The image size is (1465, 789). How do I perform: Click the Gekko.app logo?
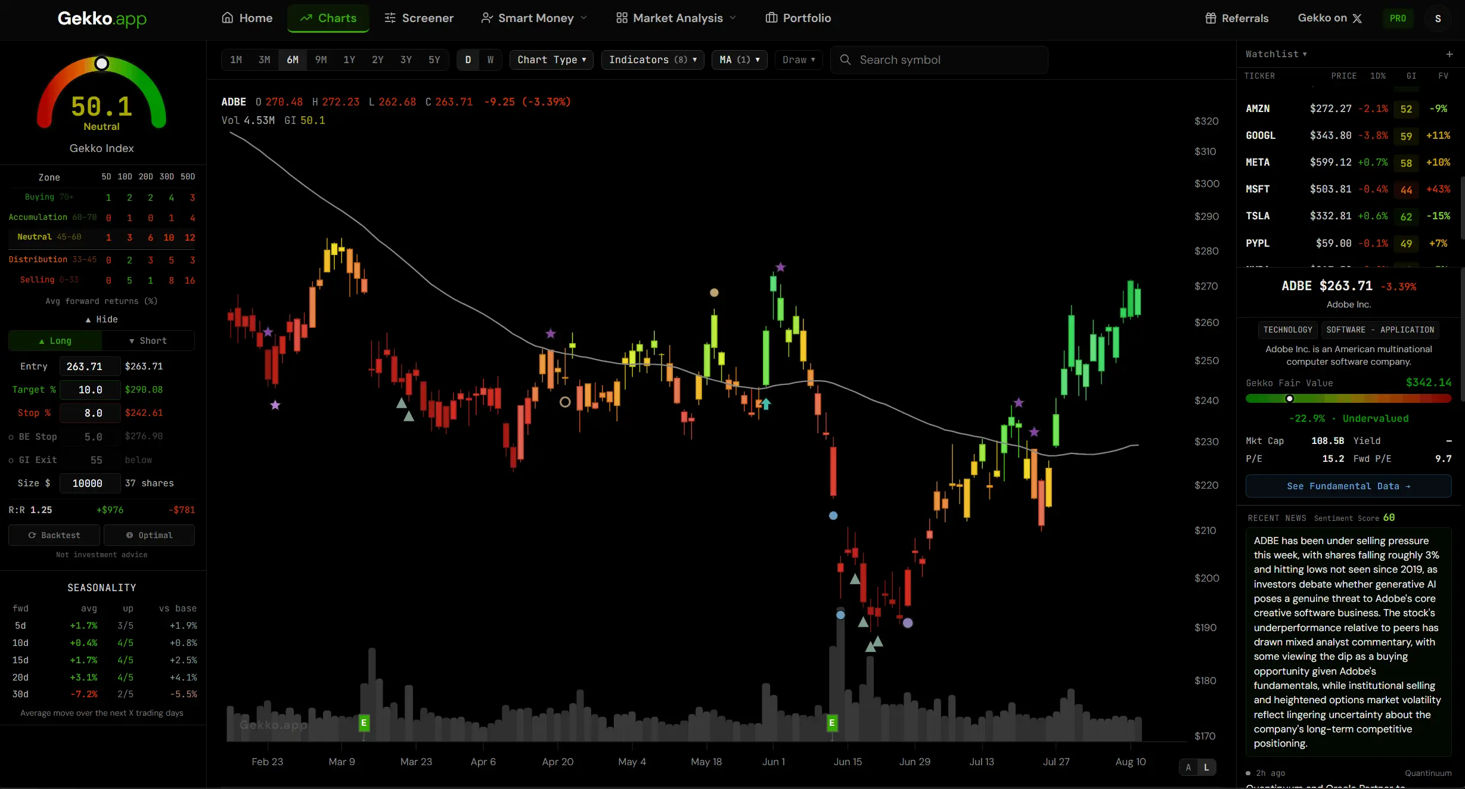pyautogui.click(x=102, y=18)
